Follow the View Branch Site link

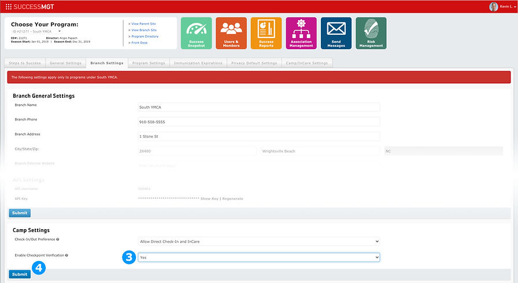coord(144,30)
